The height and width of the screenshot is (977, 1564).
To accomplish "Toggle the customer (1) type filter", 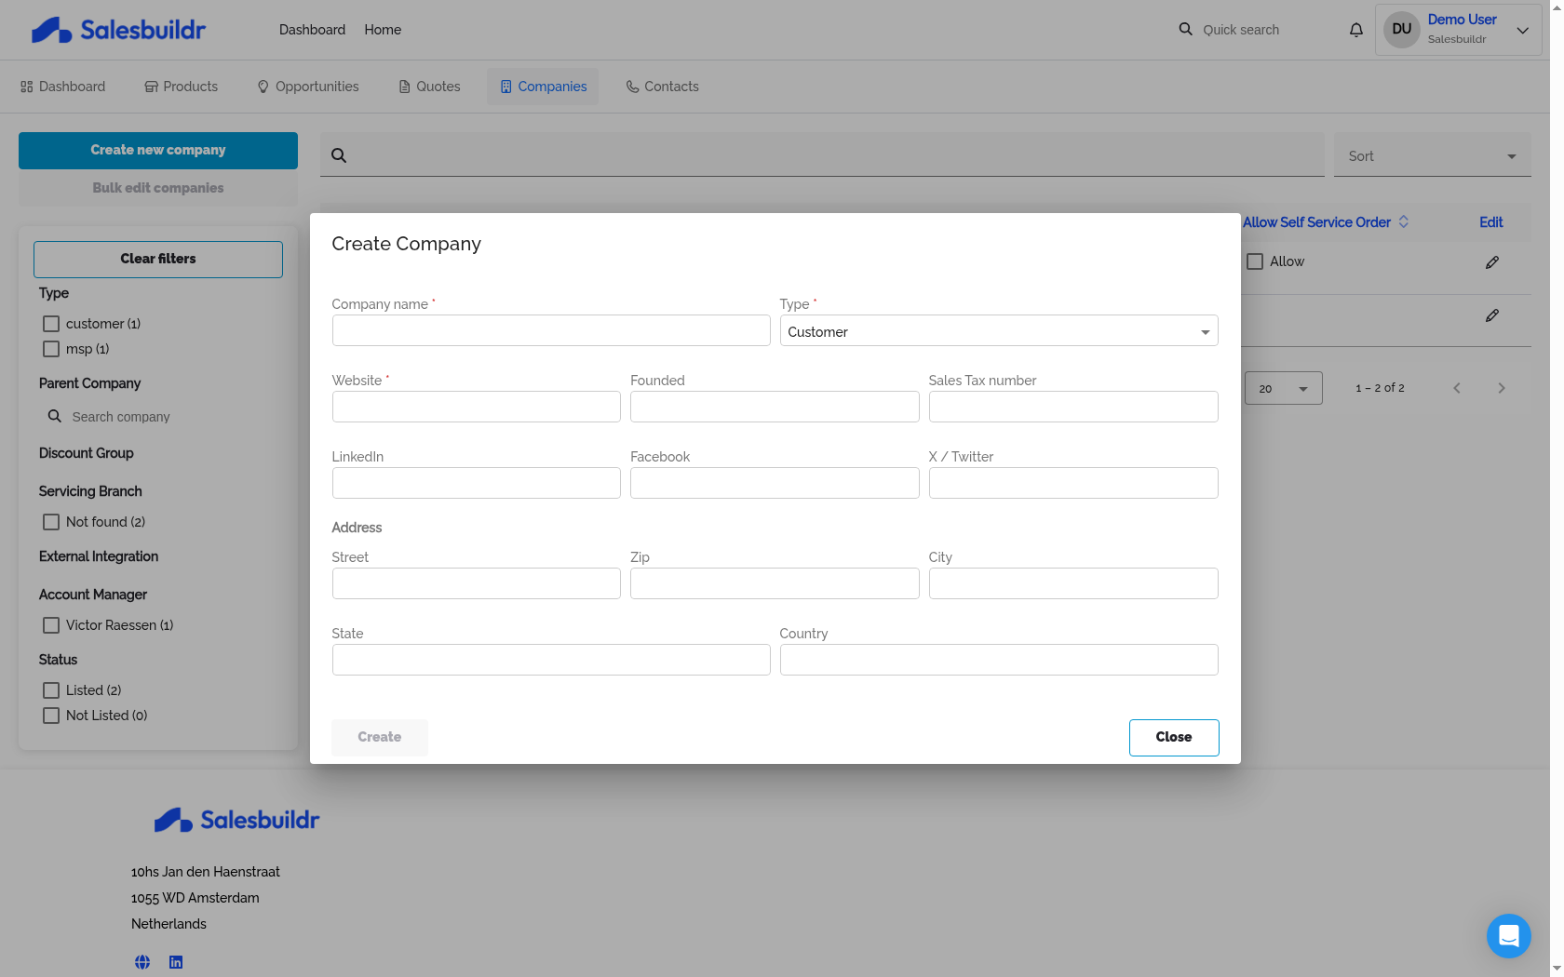I will (x=51, y=324).
